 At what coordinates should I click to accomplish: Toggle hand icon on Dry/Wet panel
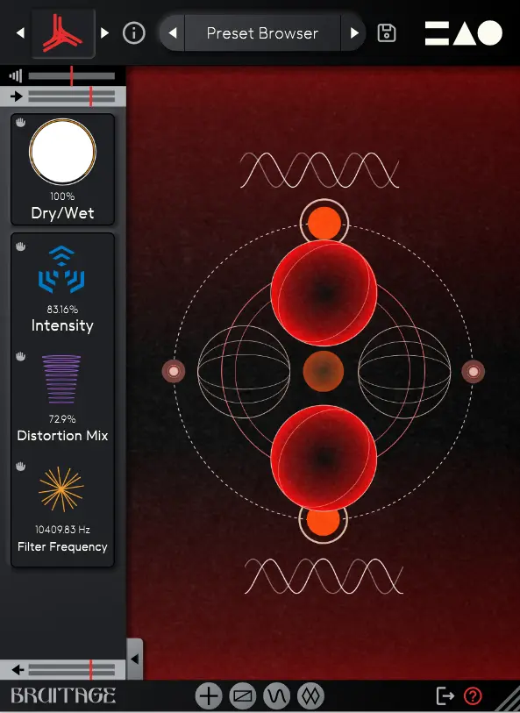coord(20,122)
